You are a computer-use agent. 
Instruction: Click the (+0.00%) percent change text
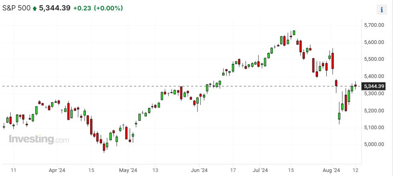click(109, 8)
